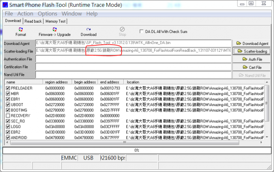Switch to the Read back tab

click(33, 21)
